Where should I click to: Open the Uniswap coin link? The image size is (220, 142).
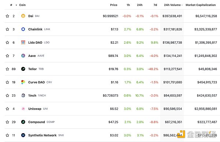(x=35, y=109)
